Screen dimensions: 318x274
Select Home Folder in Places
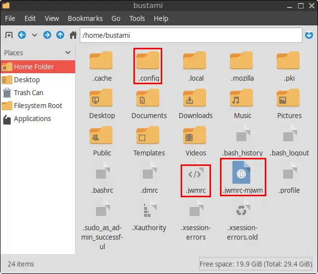point(38,67)
